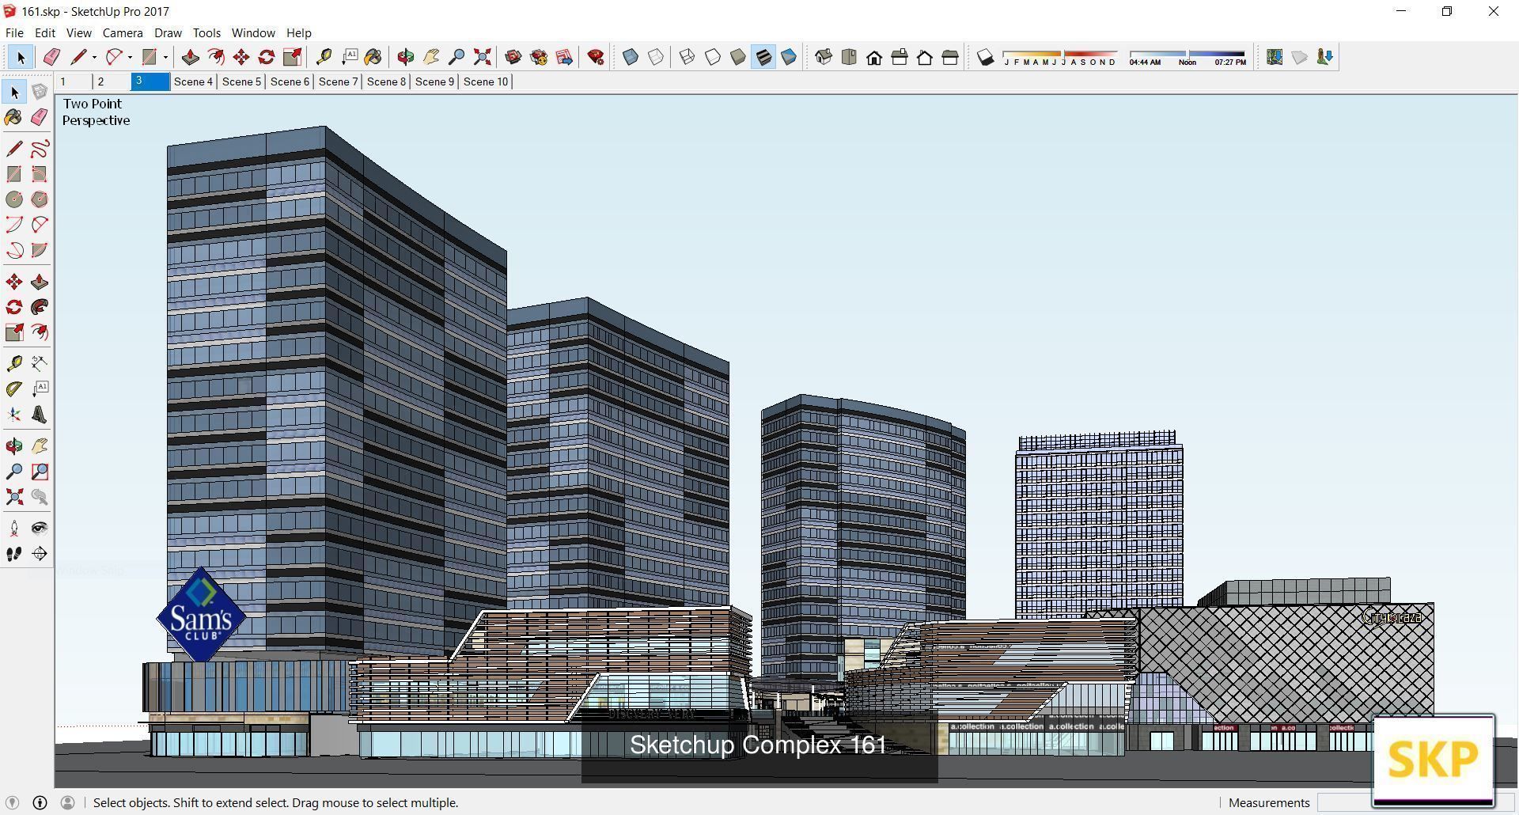
Task: Switch to scene tab 1
Action: click(74, 81)
